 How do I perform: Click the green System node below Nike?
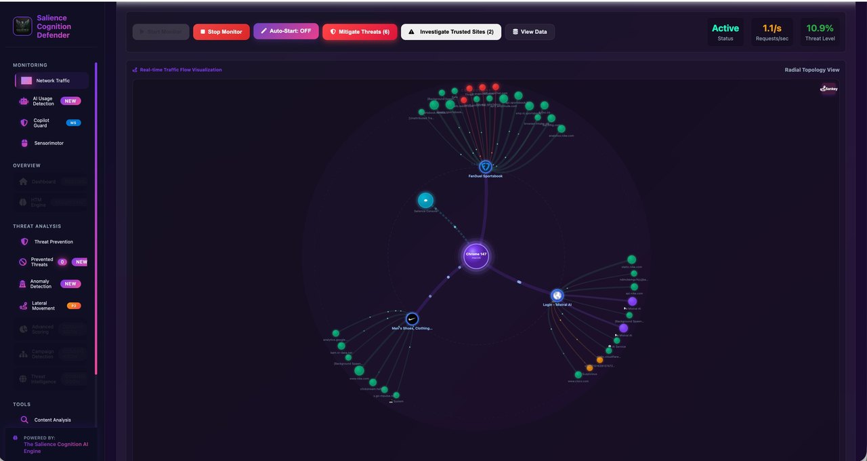click(x=396, y=395)
